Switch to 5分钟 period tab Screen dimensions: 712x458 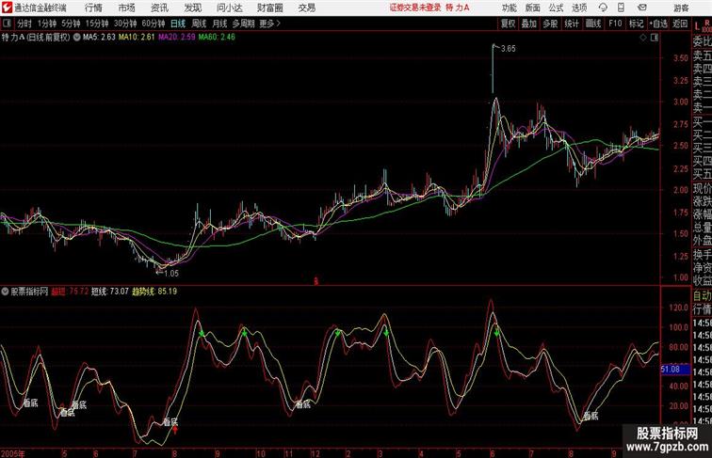pos(71,24)
